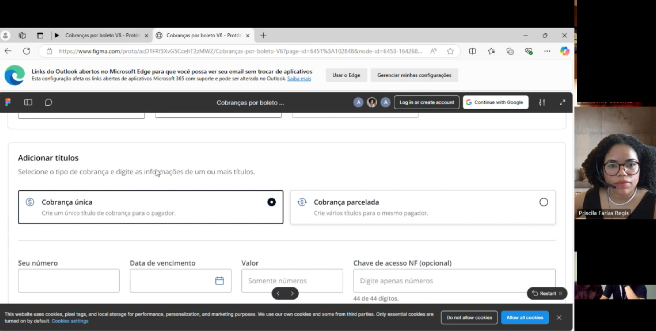Open Edge profile avatar icon
Image resolution: width=656 pixels, height=331 pixels.
pos(5,35)
